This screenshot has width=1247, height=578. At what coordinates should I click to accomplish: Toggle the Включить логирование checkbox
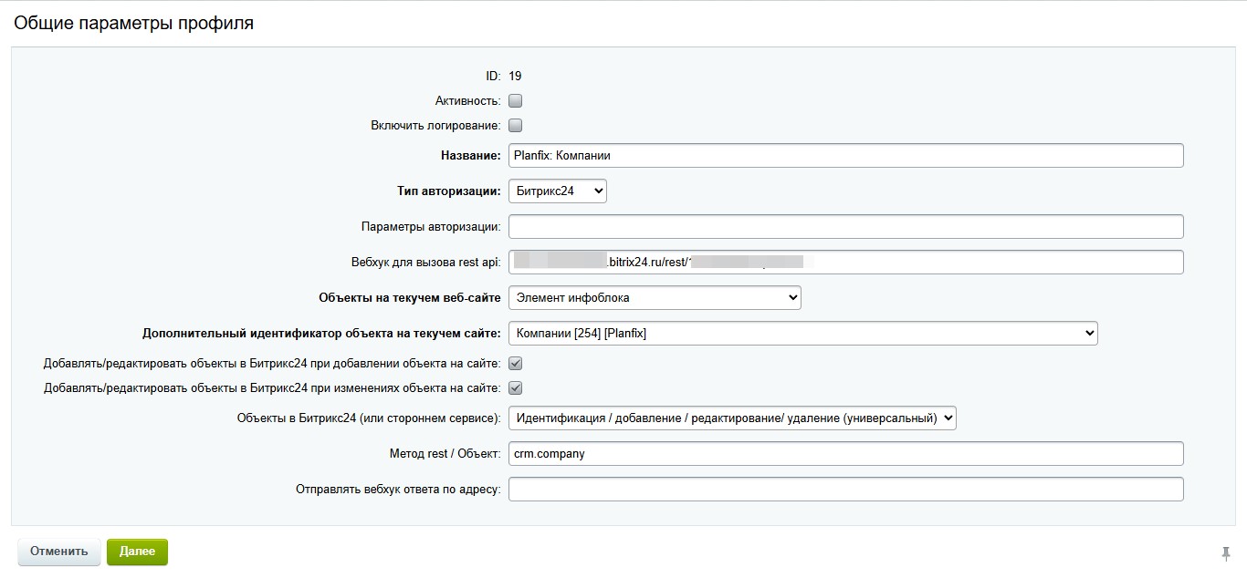(x=515, y=126)
